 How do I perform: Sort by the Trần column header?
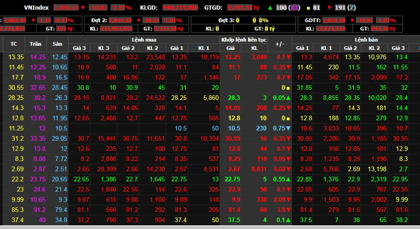click(x=36, y=44)
